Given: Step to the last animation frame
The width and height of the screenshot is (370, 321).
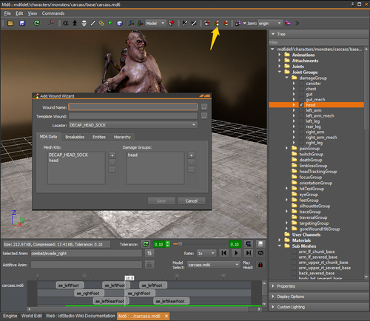Looking at the screenshot, I should pos(249,253).
